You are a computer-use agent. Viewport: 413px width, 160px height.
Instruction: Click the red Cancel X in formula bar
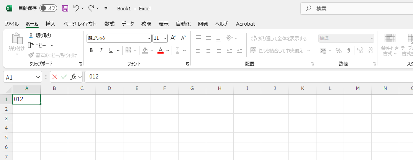click(x=55, y=77)
